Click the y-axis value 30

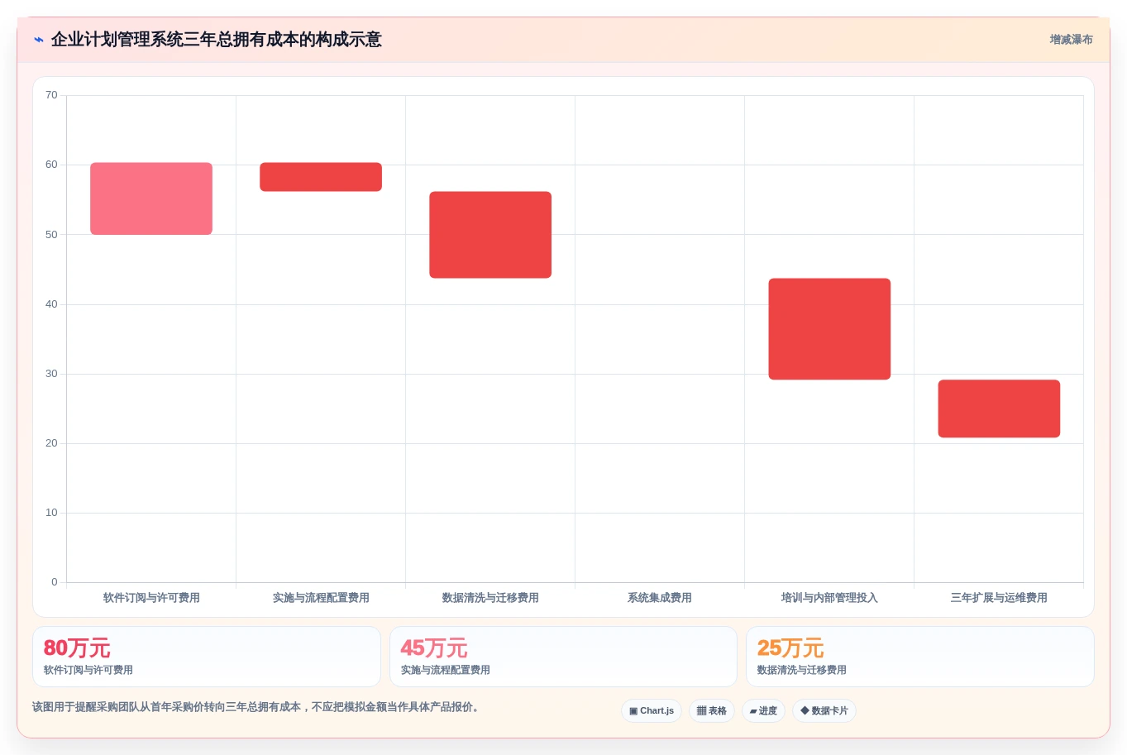click(51, 374)
